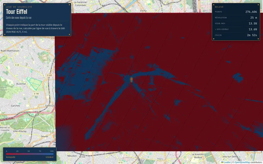Click the 'Ville-d'Avray' map label

click(x=20, y=131)
